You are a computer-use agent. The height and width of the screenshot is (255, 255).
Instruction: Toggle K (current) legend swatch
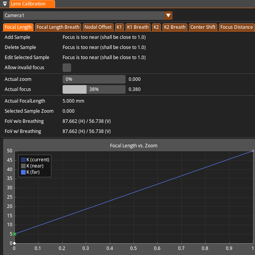tap(23, 160)
